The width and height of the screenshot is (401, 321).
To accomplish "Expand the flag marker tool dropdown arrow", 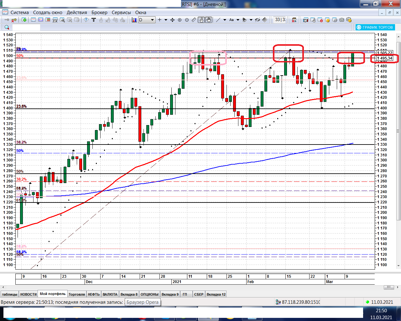I will click(251, 20).
